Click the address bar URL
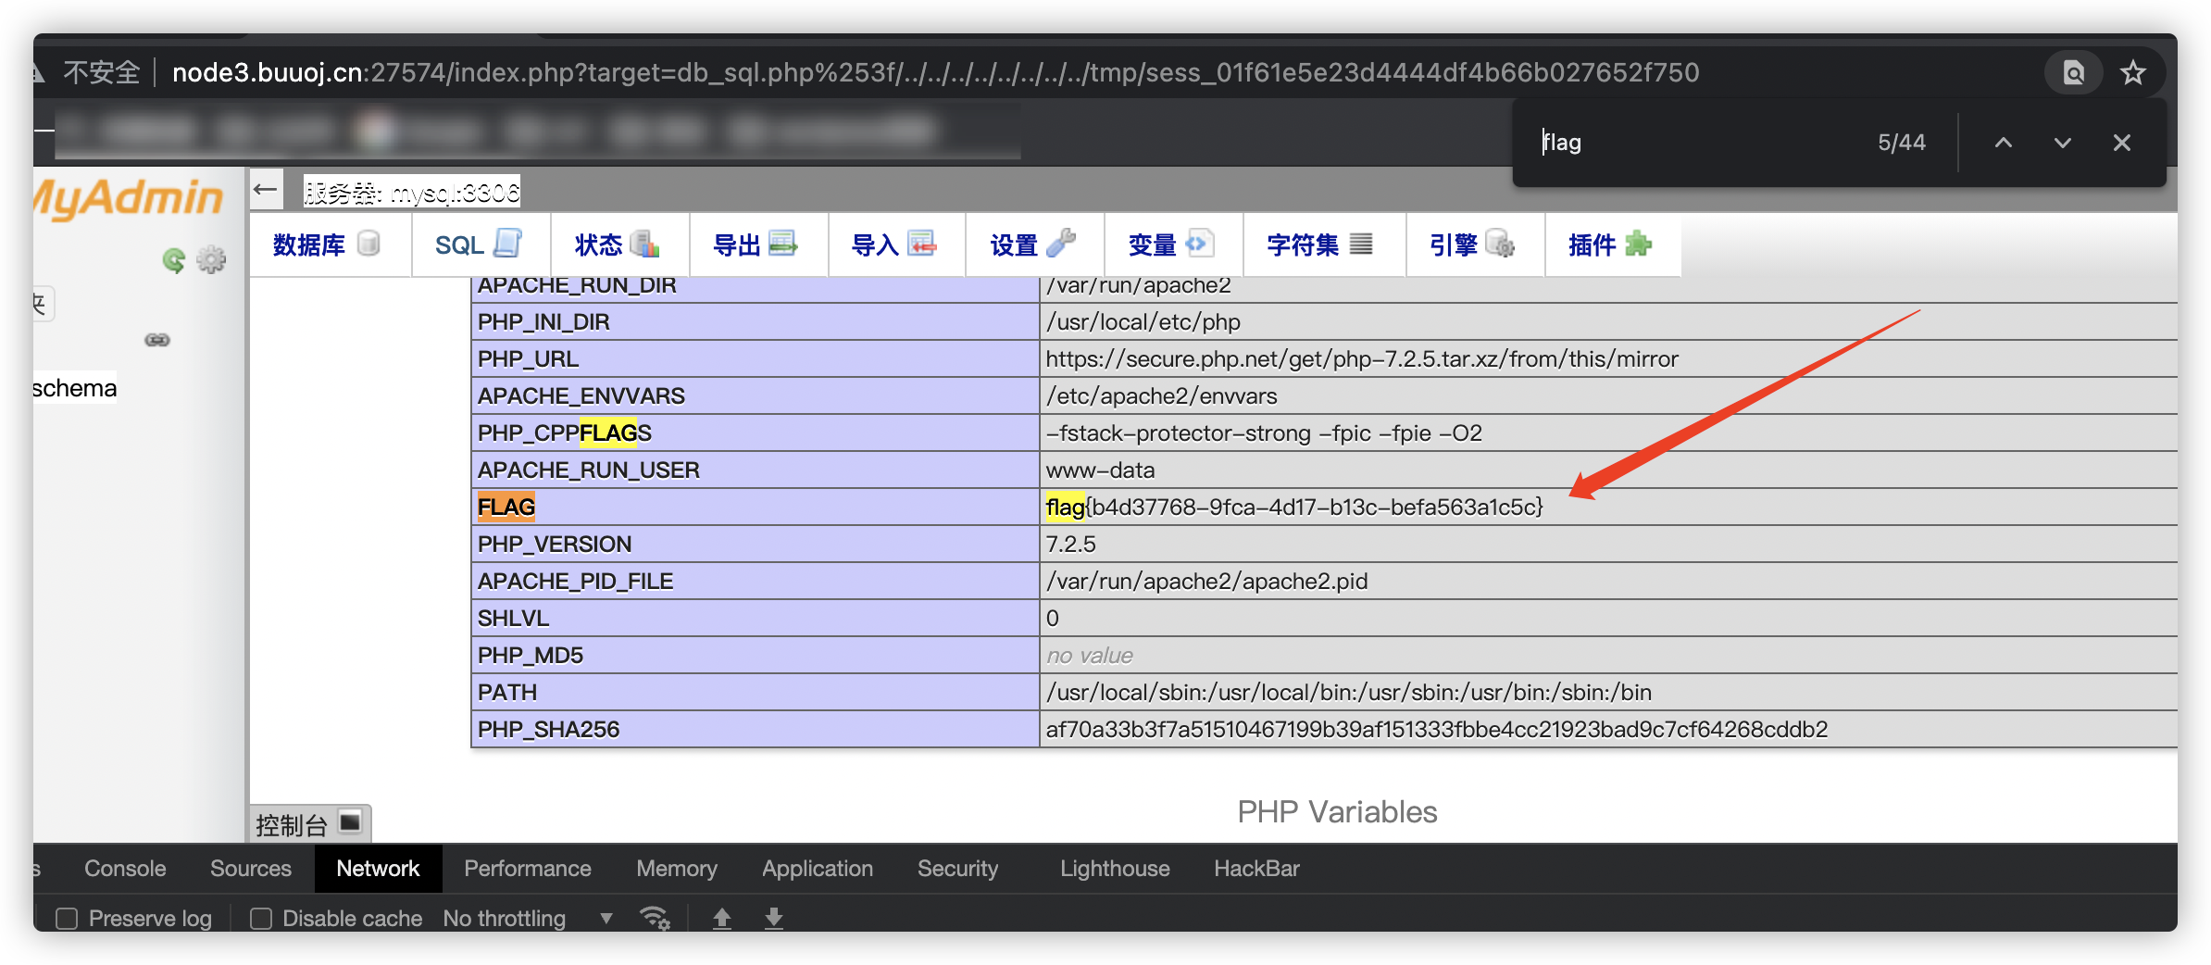The height and width of the screenshot is (965, 2211). (x=935, y=72)
